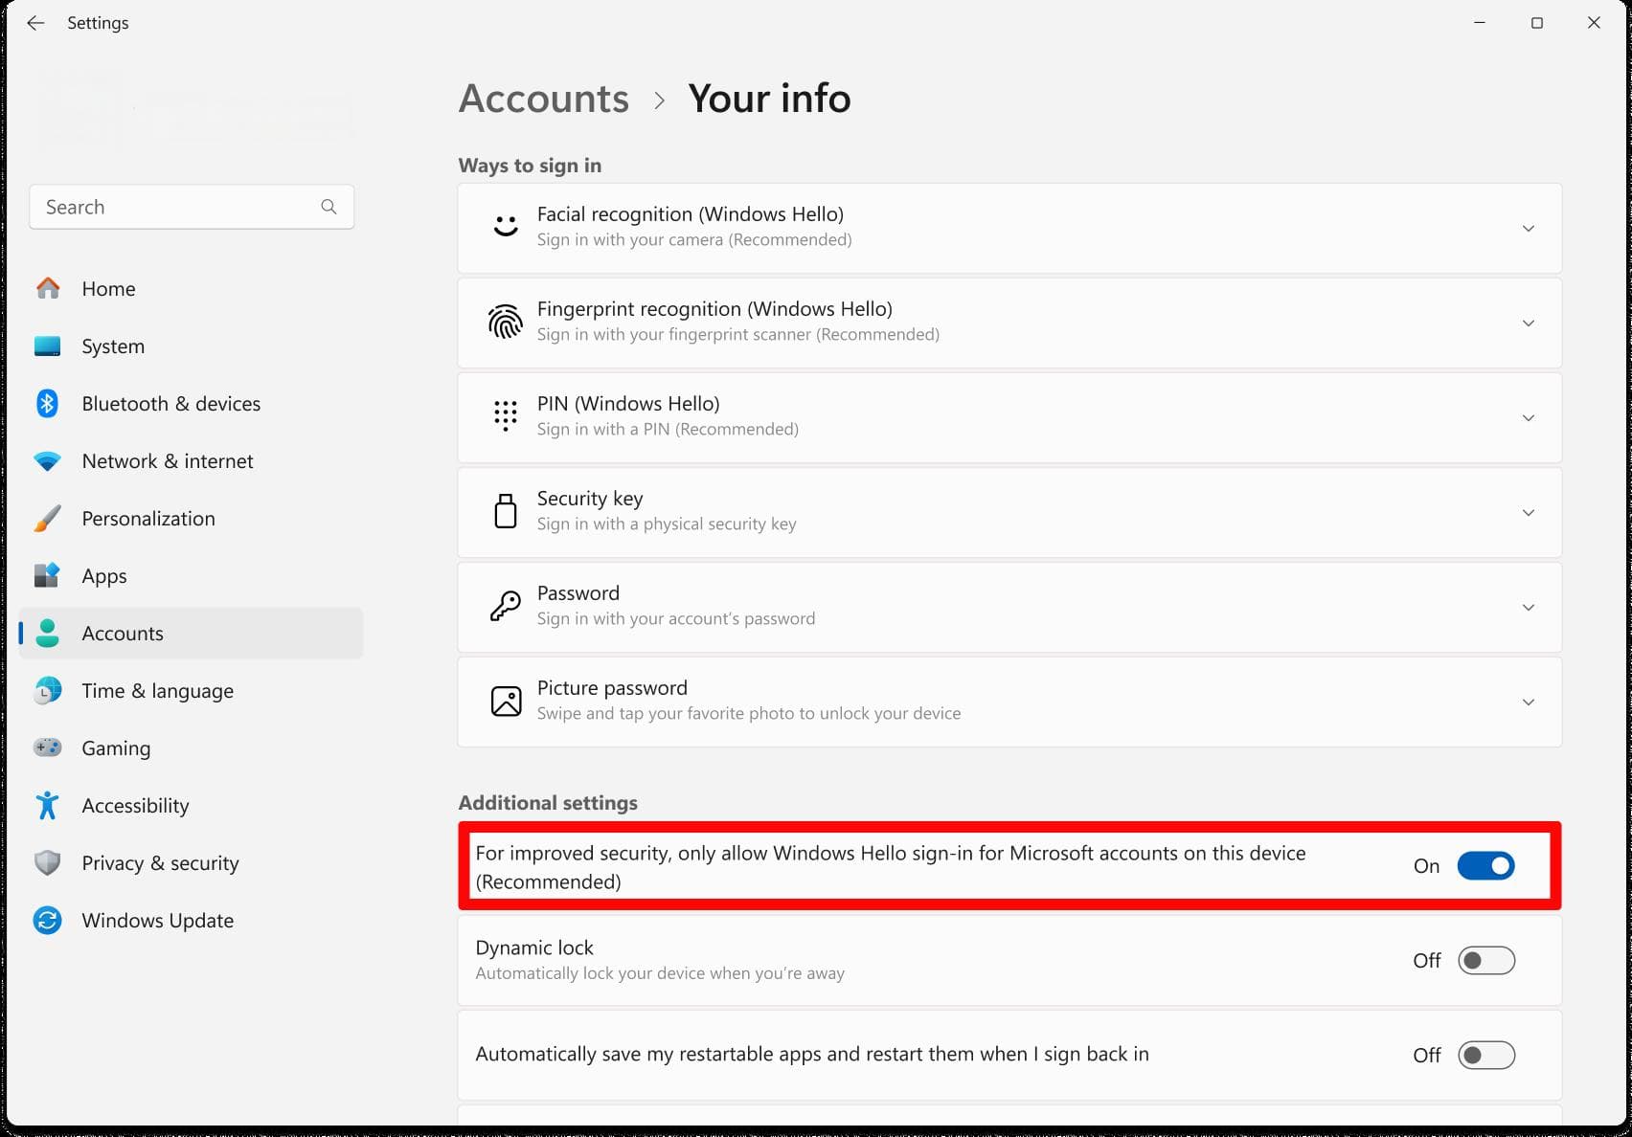Go to System settings
This screenshot has height=1137, width=1632.
[x=192, y=346]
